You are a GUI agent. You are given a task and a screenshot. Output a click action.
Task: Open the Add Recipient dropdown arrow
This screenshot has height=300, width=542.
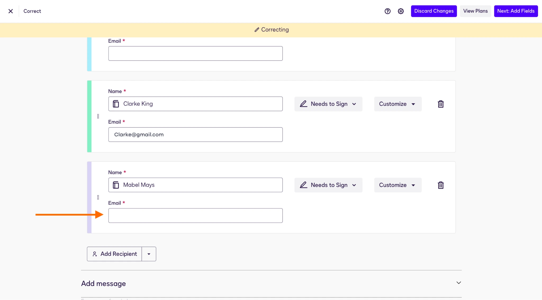click(x=149, y=254)
